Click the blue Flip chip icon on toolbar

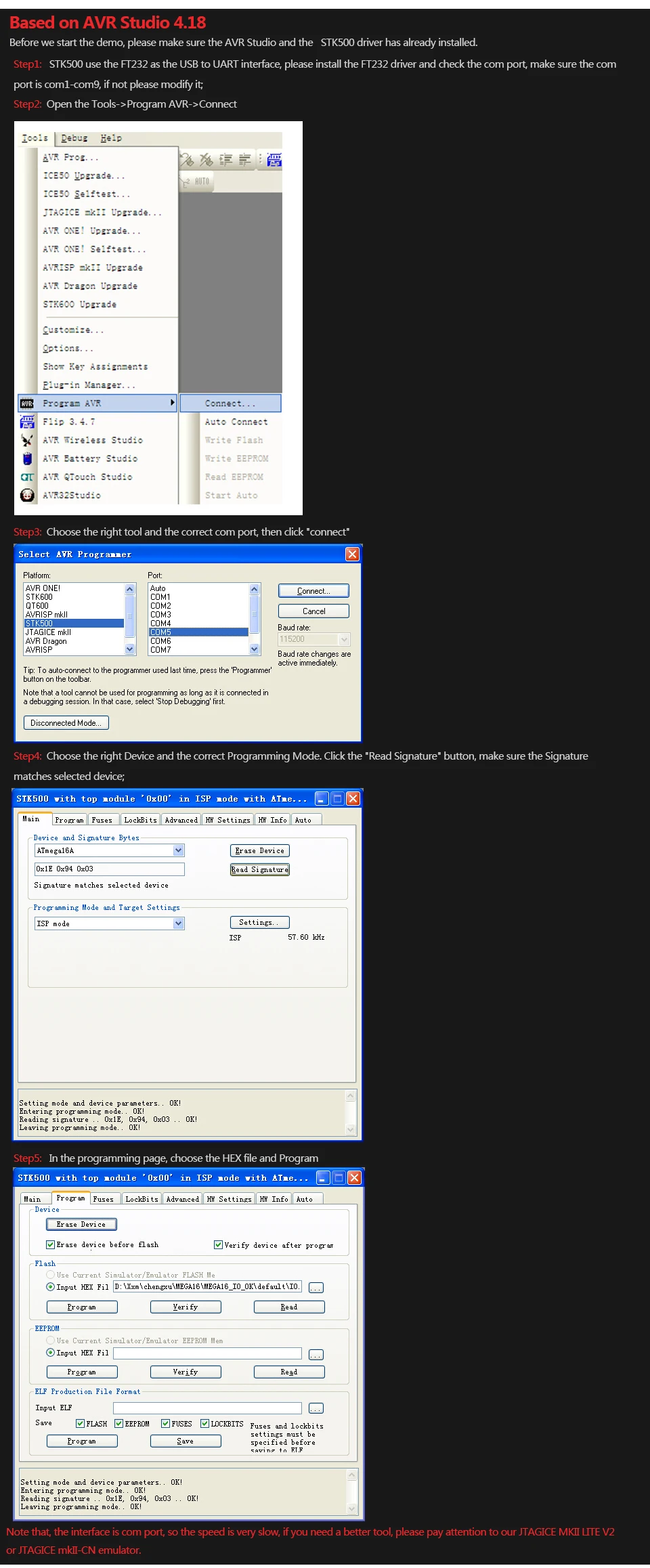(274, 160)
